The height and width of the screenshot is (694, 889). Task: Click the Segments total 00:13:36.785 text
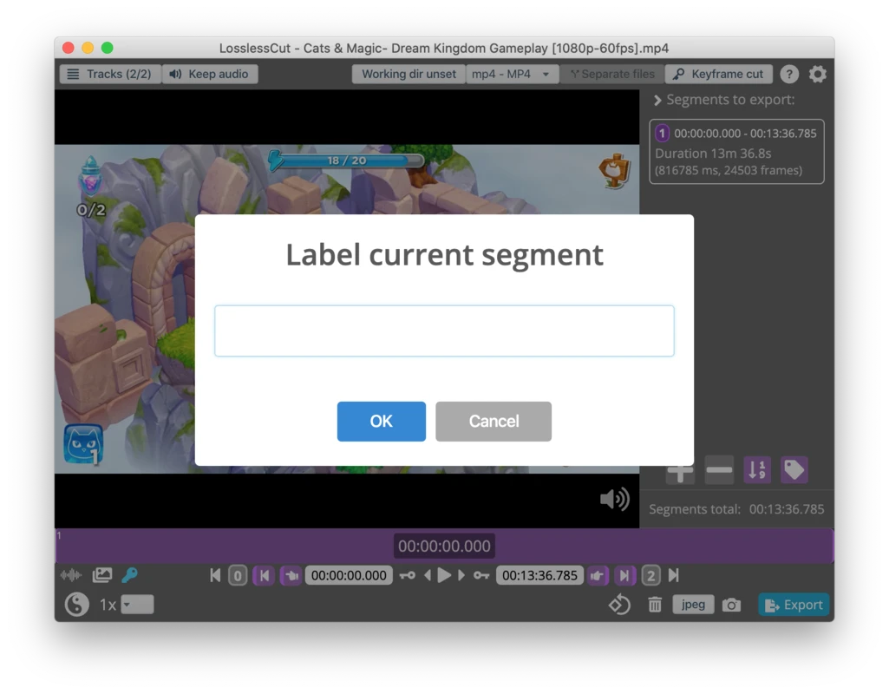(x=736, y=509)
